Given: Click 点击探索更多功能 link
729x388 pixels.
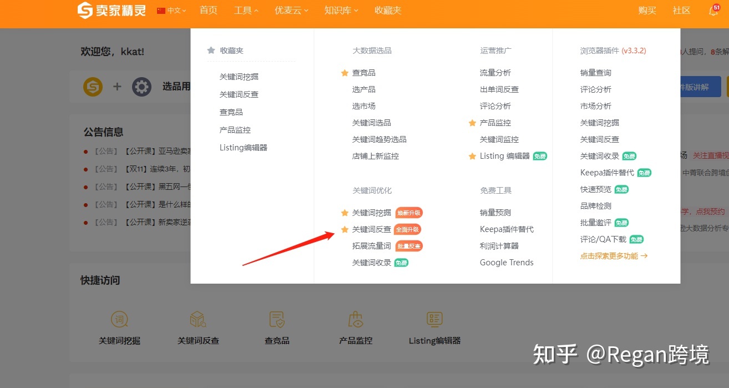Looking at the screenshot, I should click(614, 256).
